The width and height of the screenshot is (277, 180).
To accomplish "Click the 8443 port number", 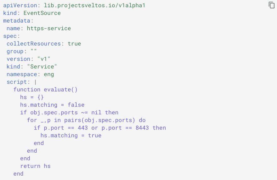I will point(142,128).
